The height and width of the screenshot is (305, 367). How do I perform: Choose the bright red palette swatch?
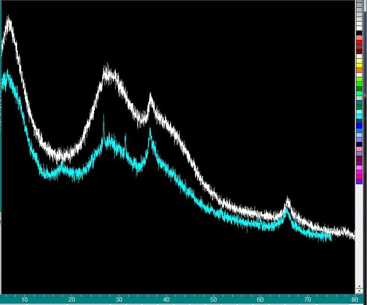(x=359, y=42)
